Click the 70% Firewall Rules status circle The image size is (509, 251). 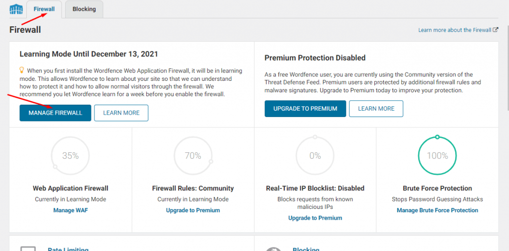[x=193, y=156]
